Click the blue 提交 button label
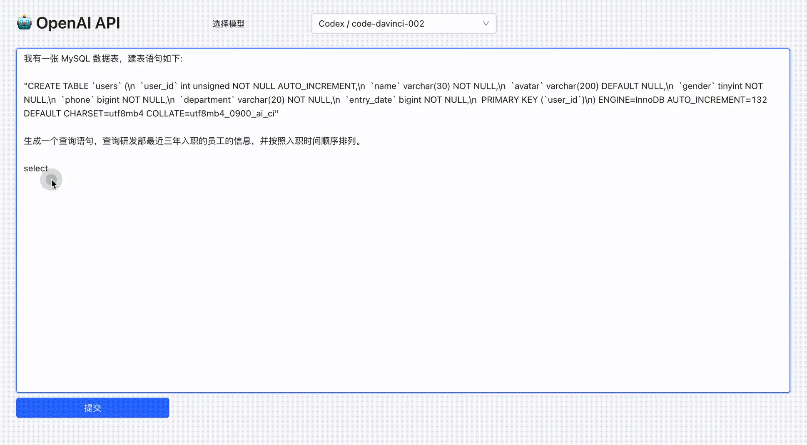807x445 pixels. tap(92, 408)
